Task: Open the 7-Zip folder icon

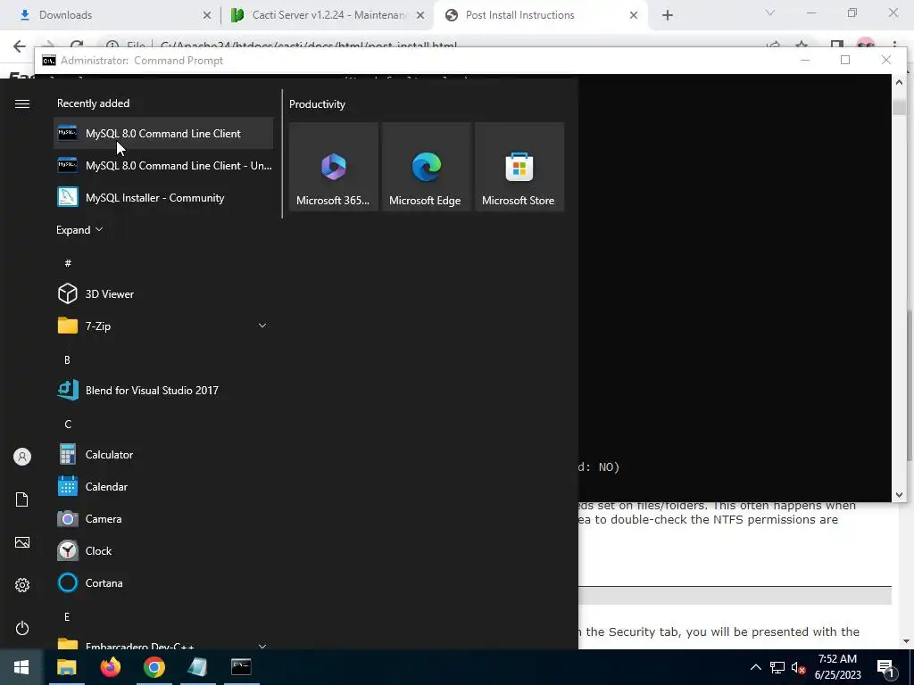Action: 68,326
